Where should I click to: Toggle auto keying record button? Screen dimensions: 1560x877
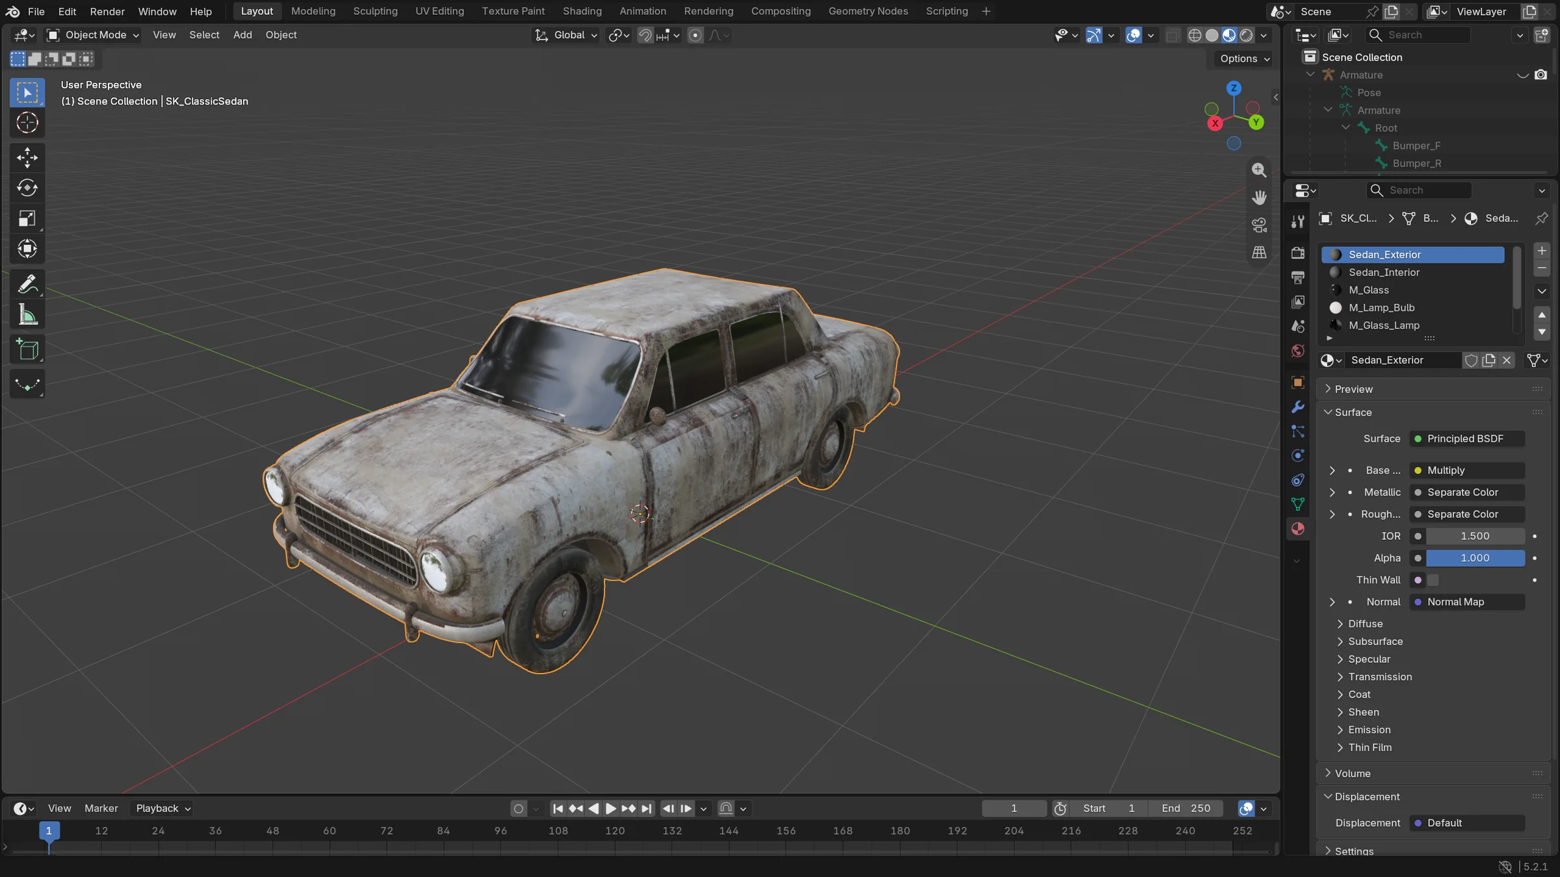pyautogui.click(x=518, y=809)
